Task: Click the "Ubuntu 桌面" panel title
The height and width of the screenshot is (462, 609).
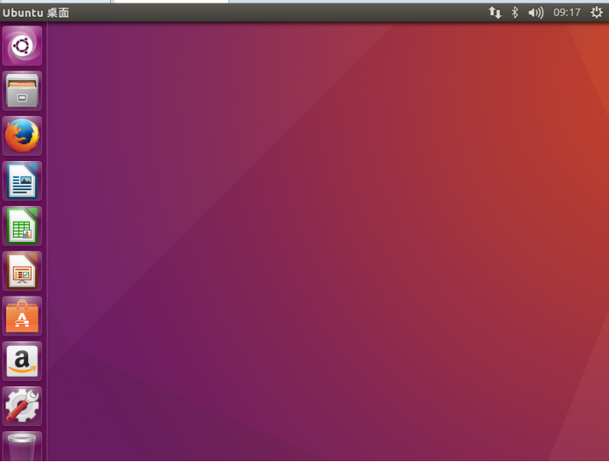Action: pyautogui.click(x=36, y=13)
